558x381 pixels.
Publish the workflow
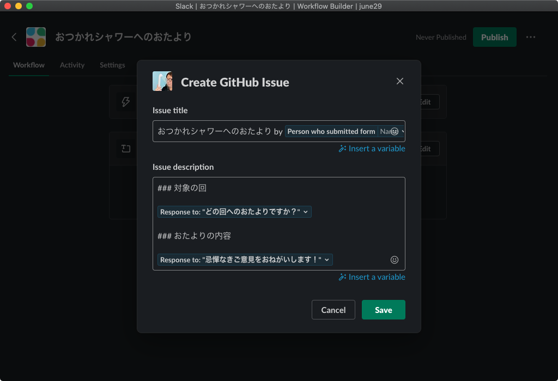click(x=494, y=38)
